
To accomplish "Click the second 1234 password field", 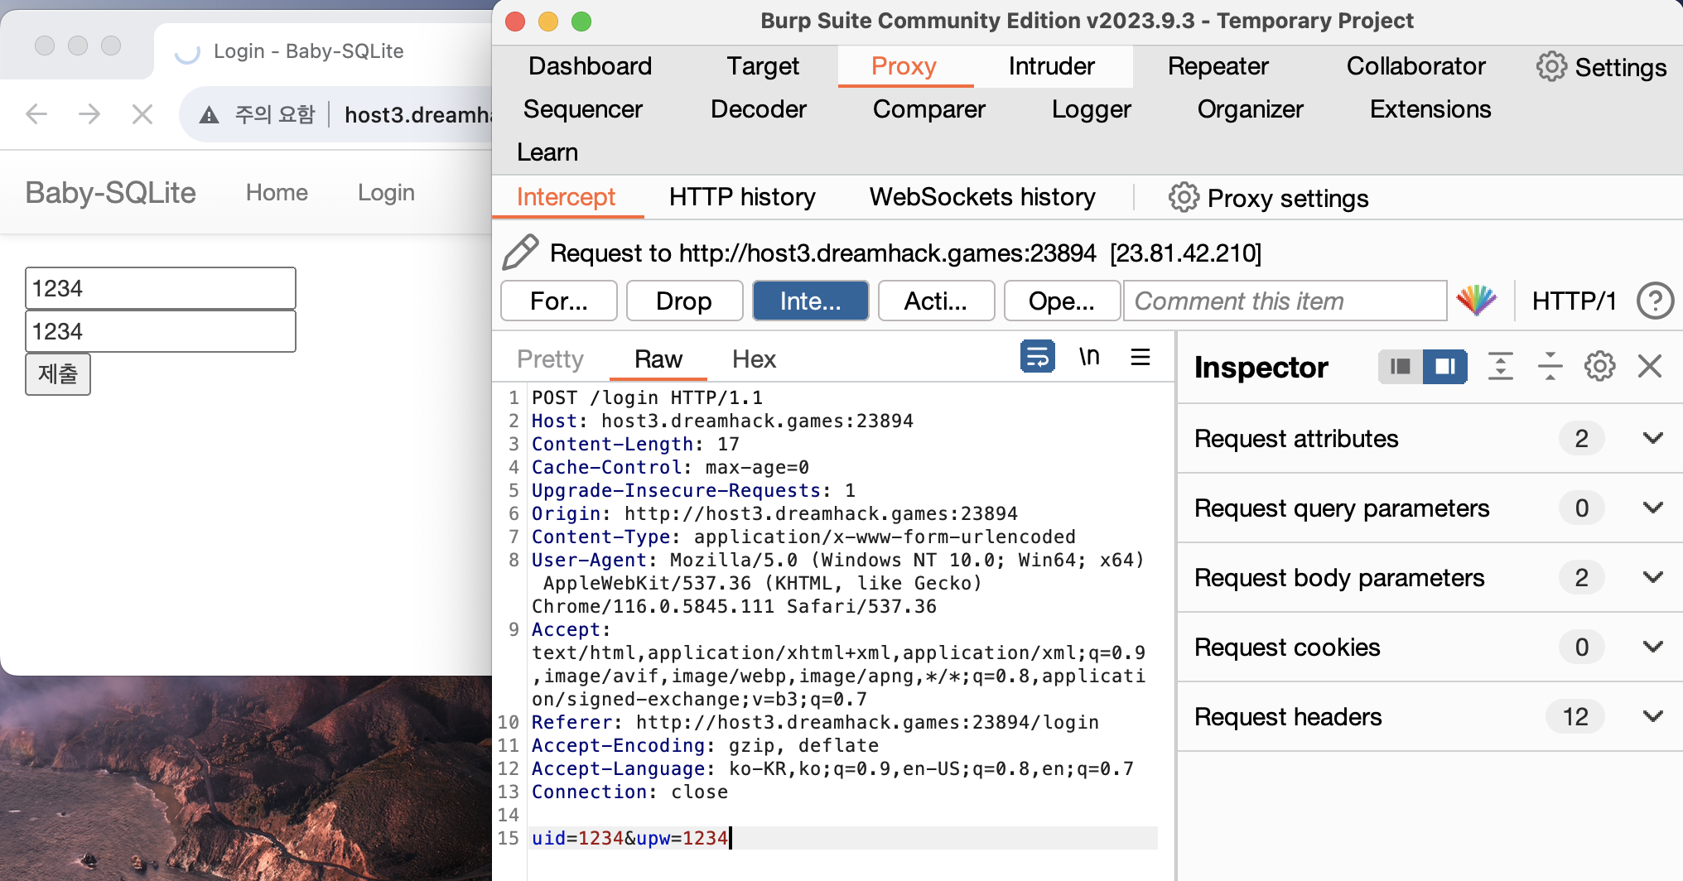I will [161, 331].
